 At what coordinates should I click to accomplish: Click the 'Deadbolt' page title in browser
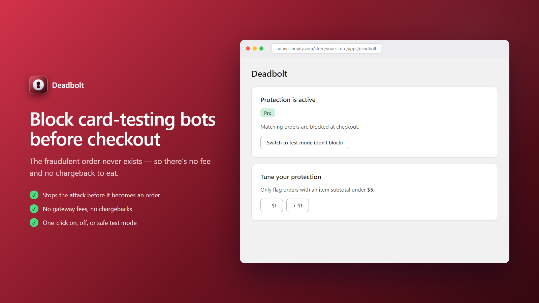(x=269, y=74)
